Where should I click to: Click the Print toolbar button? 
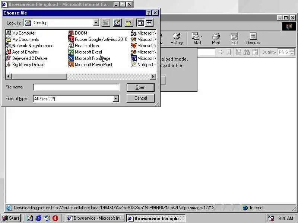216,39
